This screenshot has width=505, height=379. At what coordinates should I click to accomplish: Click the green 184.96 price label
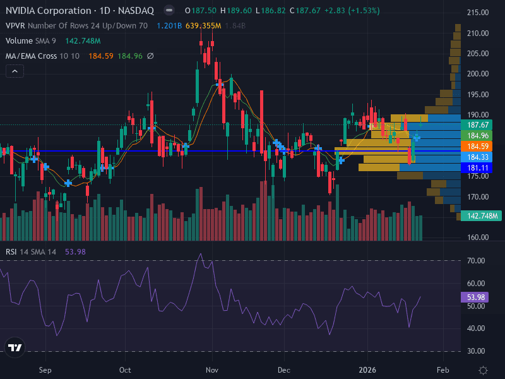click(477, 136)
